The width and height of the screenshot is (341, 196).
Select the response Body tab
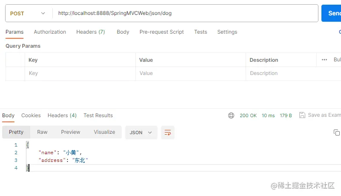[x=8, y=115]
